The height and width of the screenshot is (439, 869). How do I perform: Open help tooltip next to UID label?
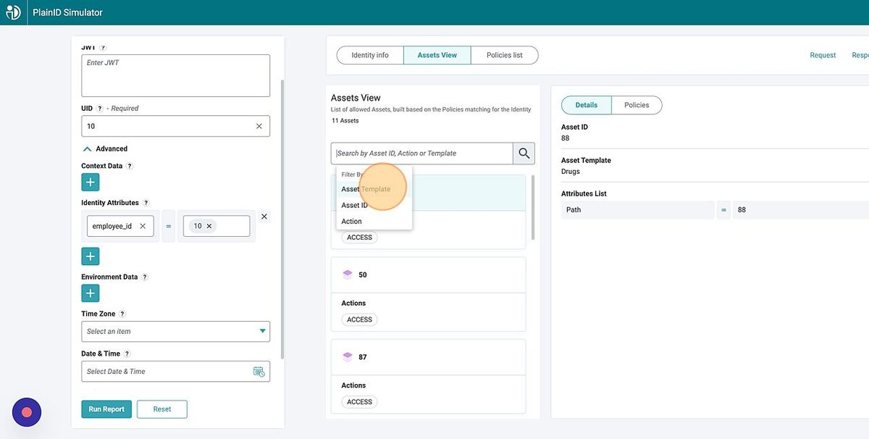[x=100, y=108]
